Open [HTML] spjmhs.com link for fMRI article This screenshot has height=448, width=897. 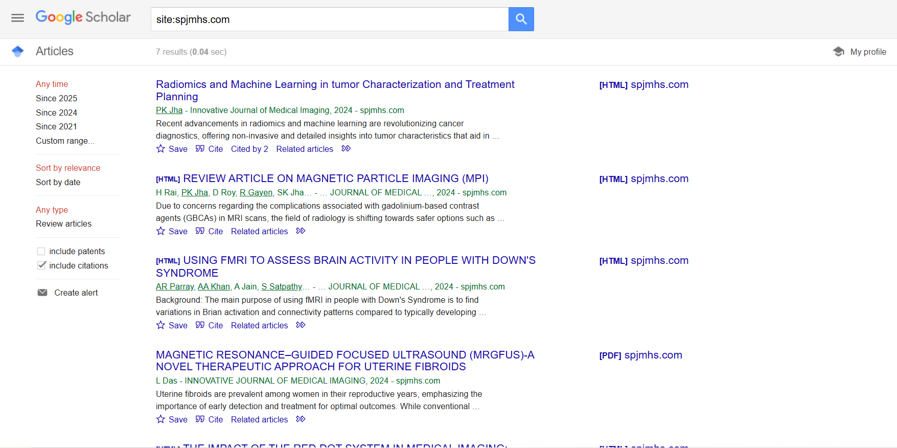(644, 260)
